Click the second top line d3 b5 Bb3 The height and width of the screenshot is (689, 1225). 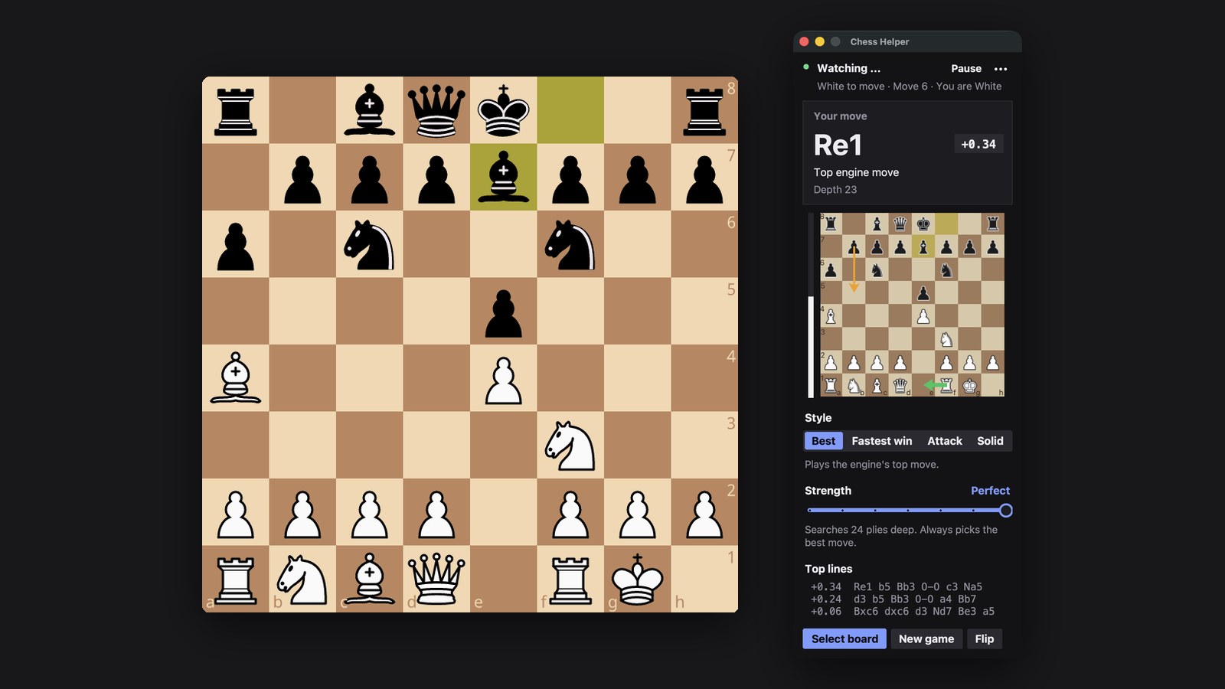pos(893,599)
